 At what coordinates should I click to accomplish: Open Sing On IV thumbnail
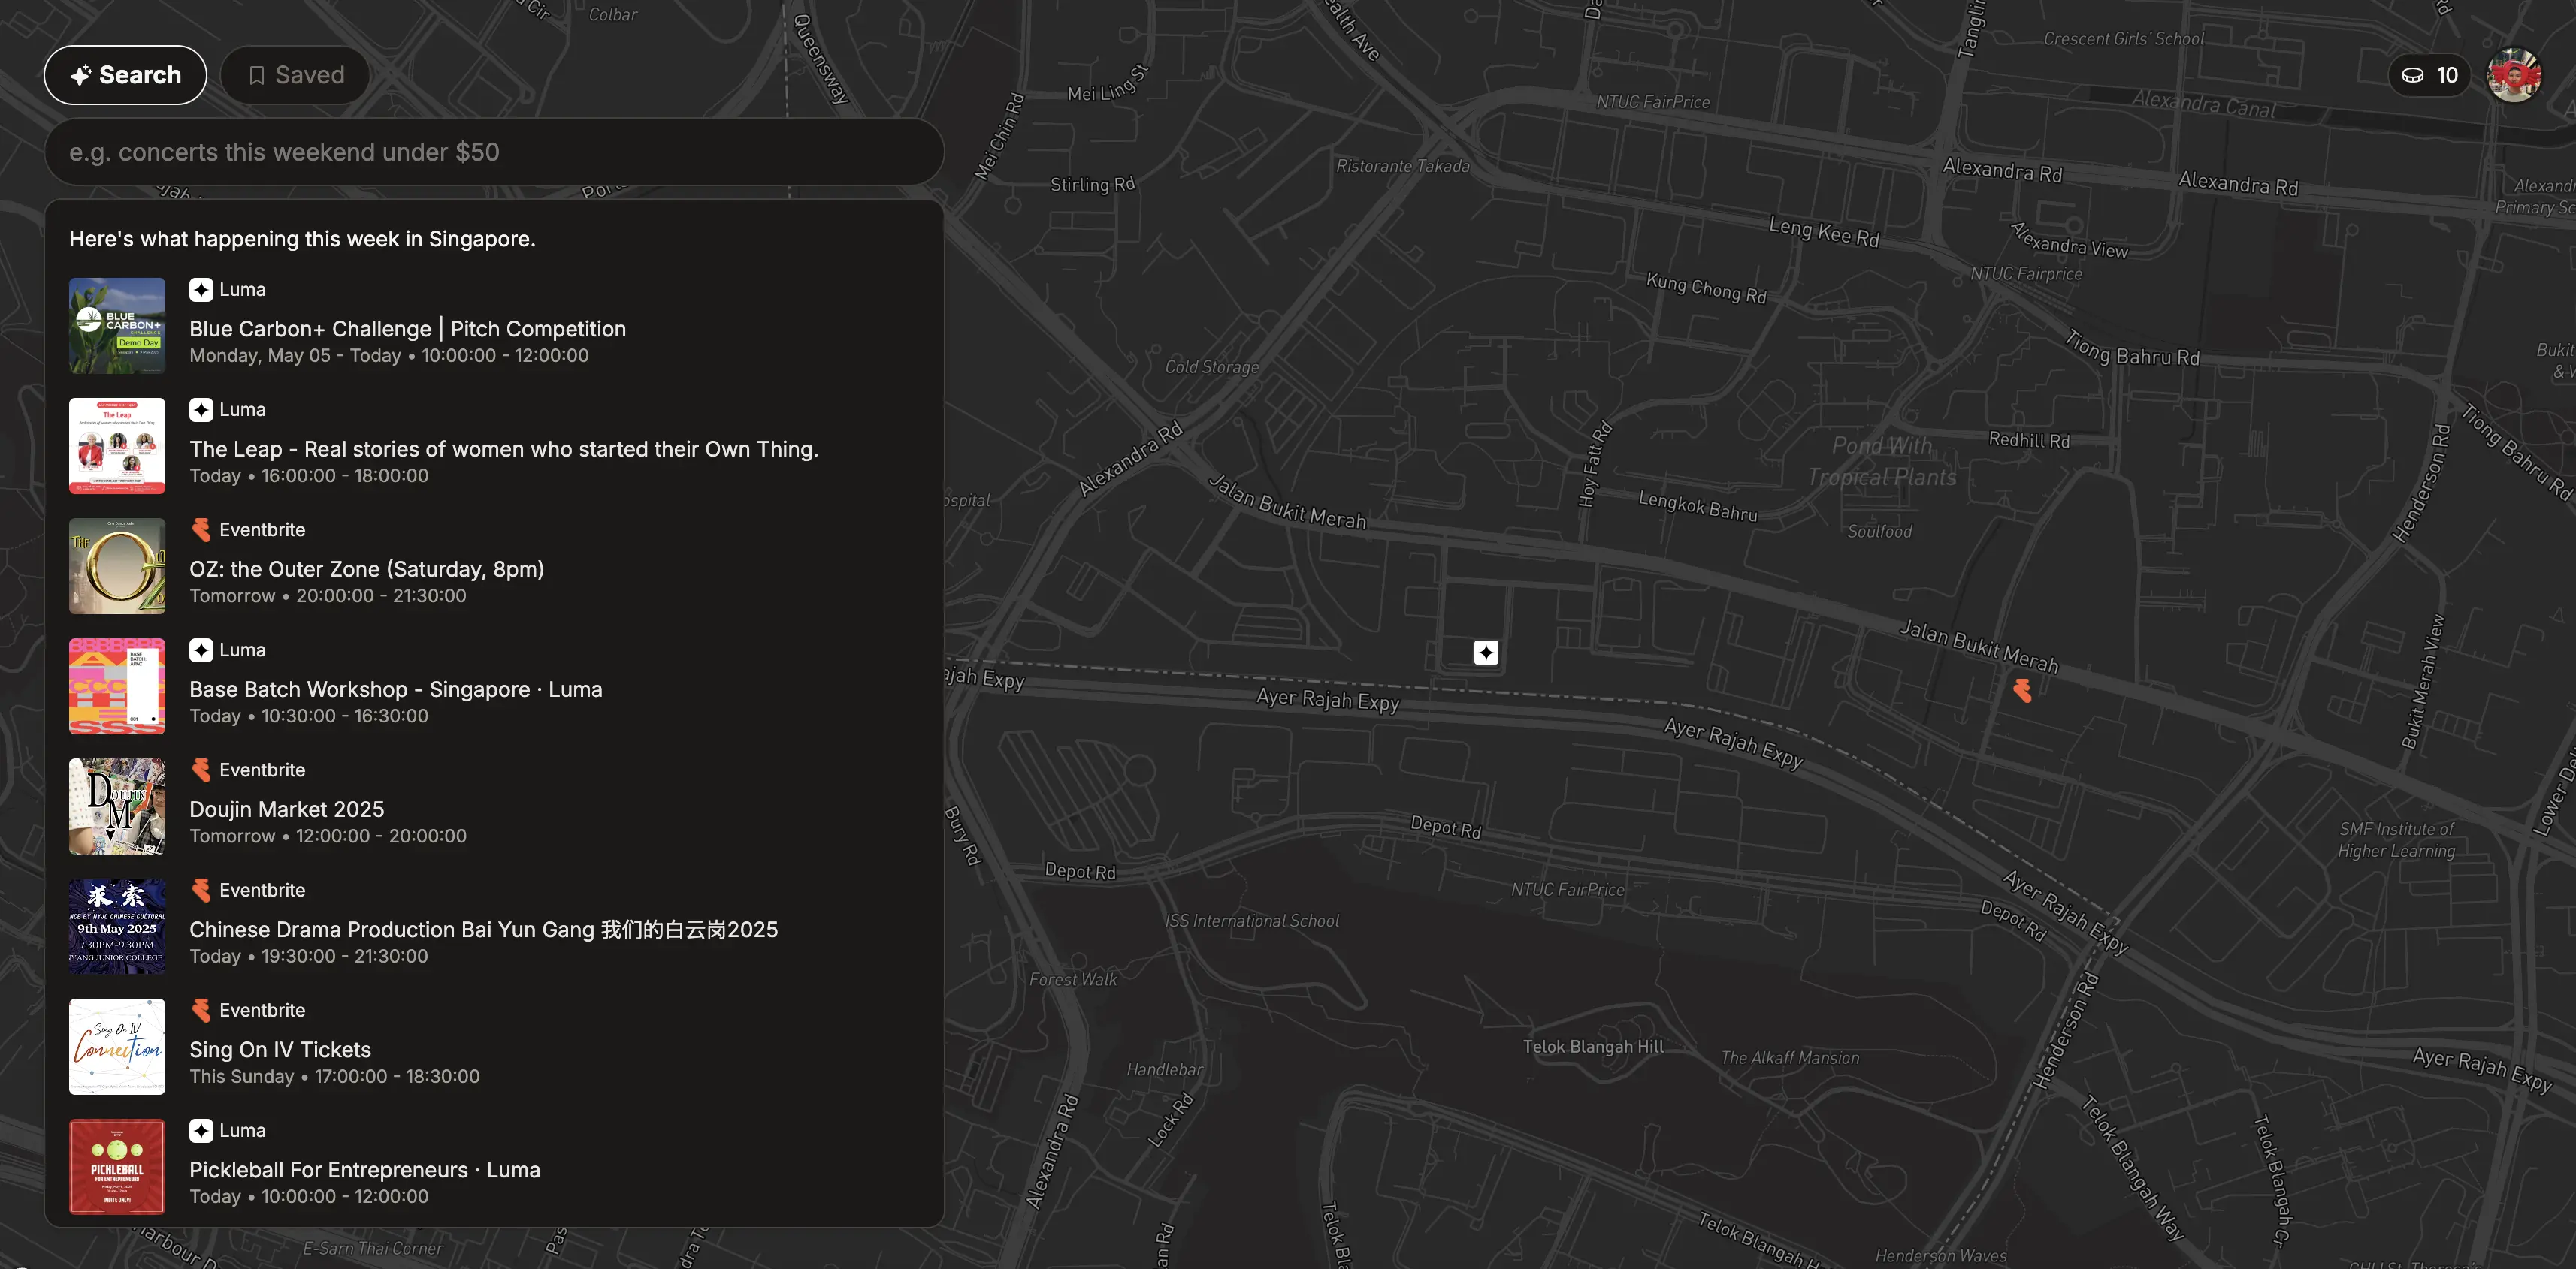point(117,1046)
